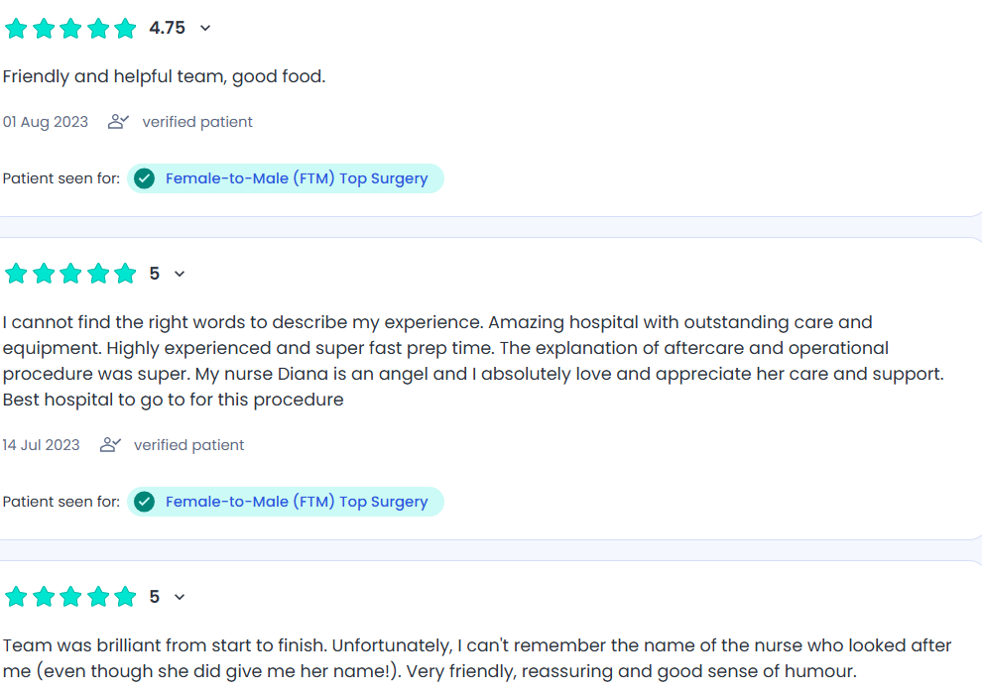Click the first star of the 4.75 rating

(x=16, y=29)
